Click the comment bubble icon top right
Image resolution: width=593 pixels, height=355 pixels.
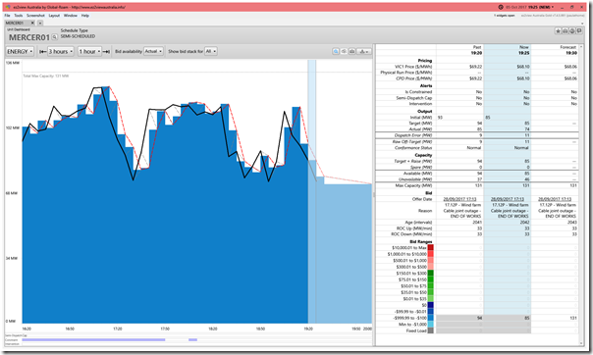tap(579, 31)
